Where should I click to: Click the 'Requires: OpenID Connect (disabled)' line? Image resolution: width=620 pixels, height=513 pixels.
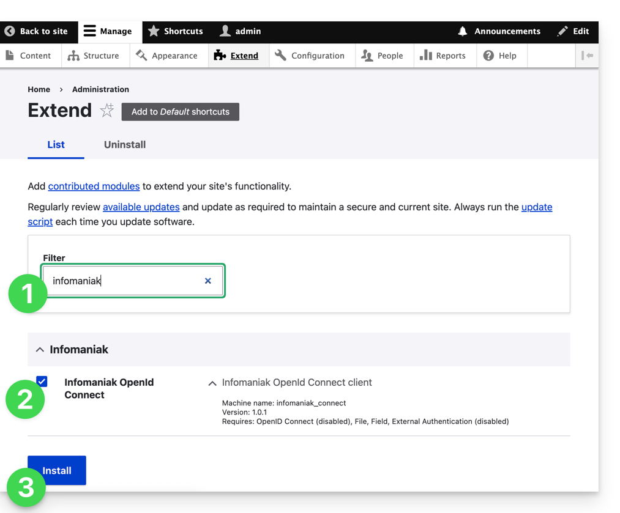(x=365, y=421)
